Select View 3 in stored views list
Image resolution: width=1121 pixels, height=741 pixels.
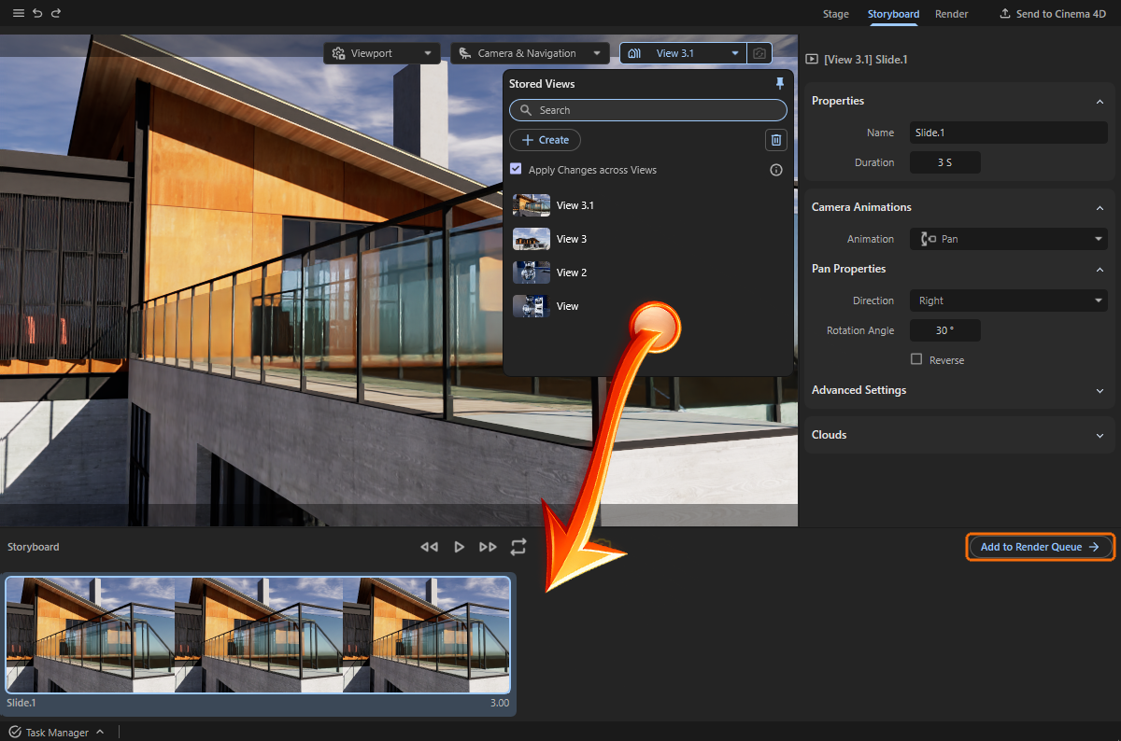[648, 239]
